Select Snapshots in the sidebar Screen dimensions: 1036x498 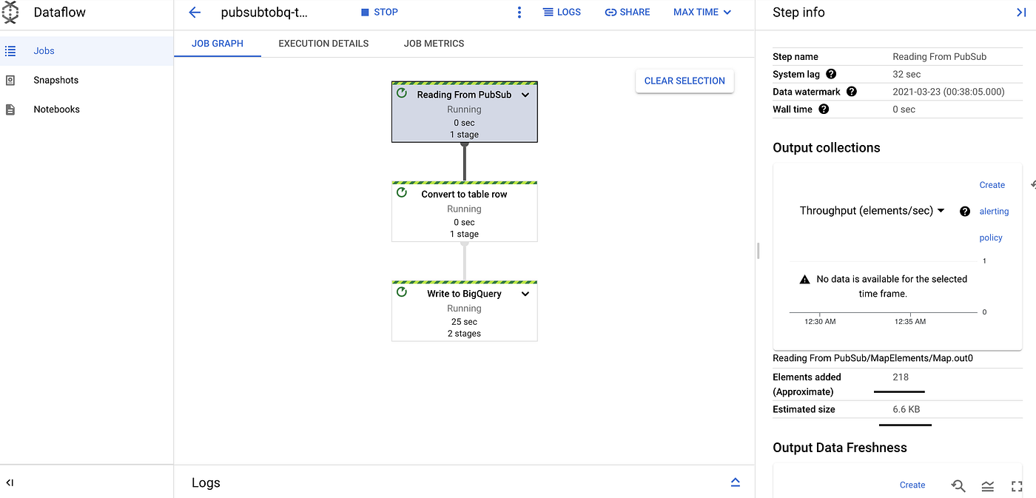(x=87, y=80)
